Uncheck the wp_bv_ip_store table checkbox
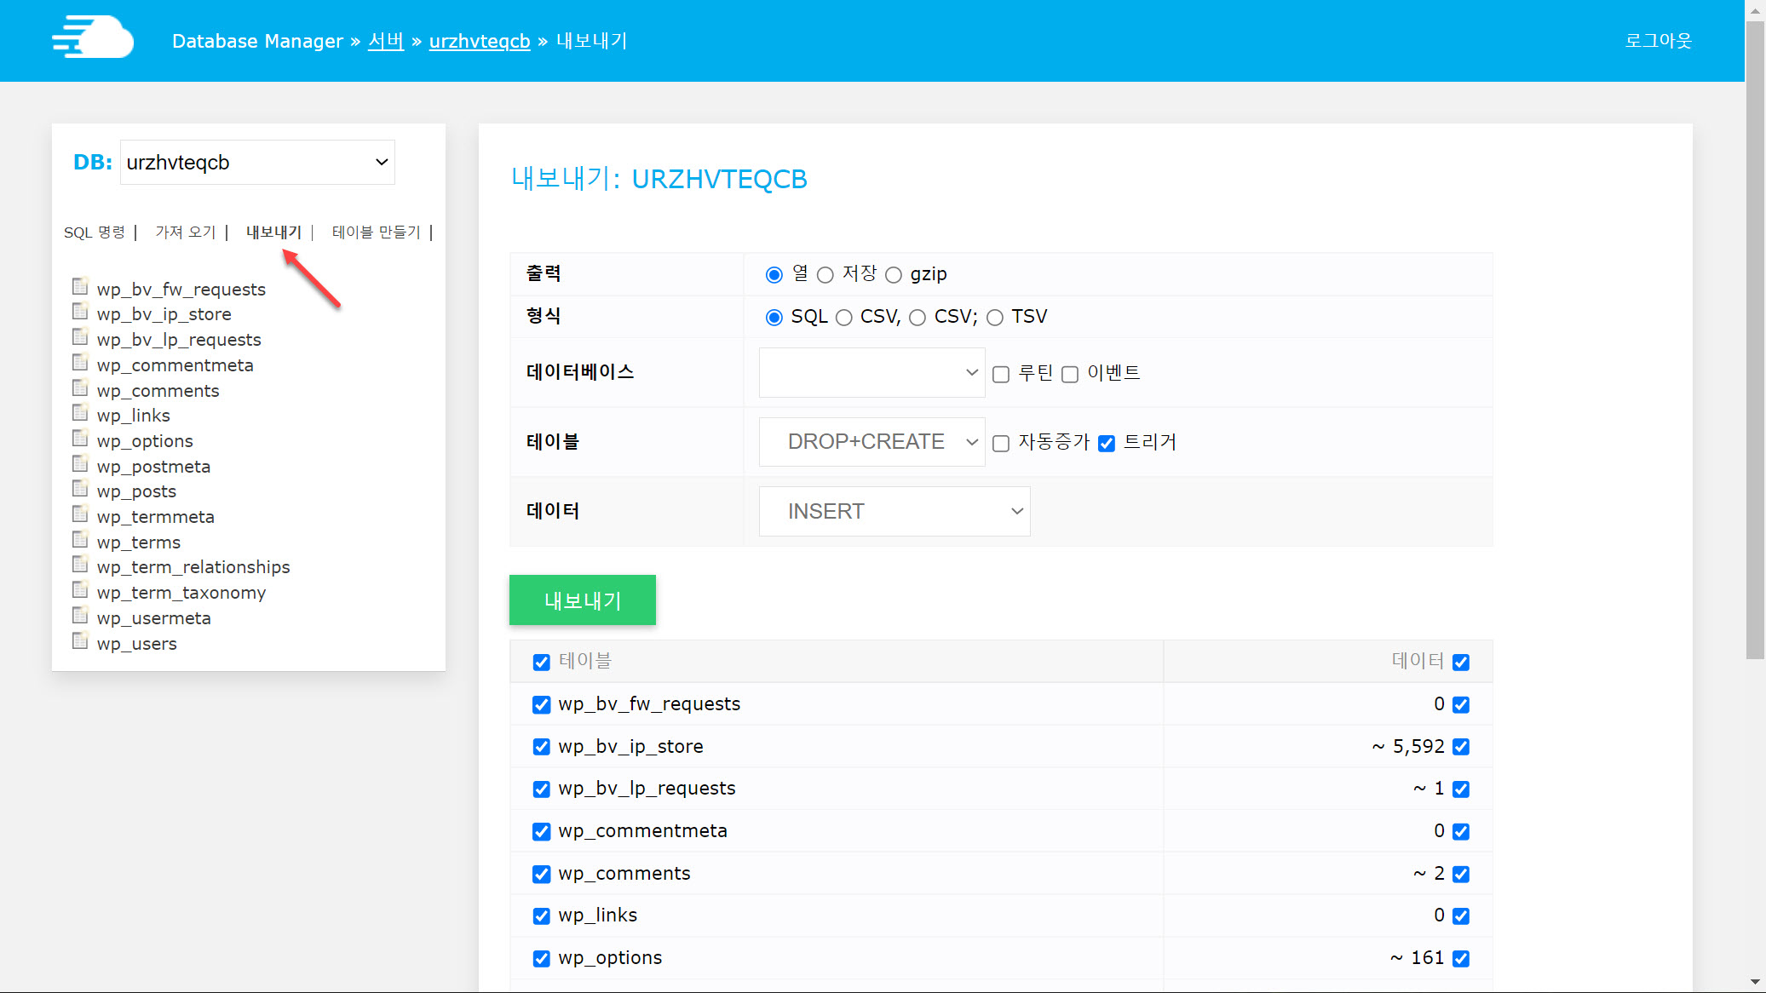 [542, 746]
